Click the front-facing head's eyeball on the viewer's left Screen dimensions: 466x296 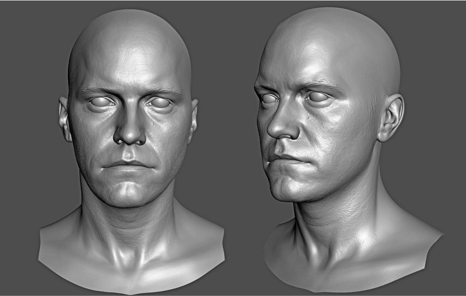[x=101, y=102]
